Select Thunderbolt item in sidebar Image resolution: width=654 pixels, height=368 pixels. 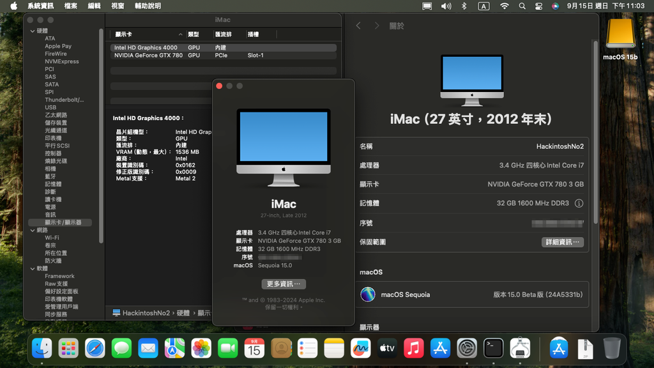(65, 100)
